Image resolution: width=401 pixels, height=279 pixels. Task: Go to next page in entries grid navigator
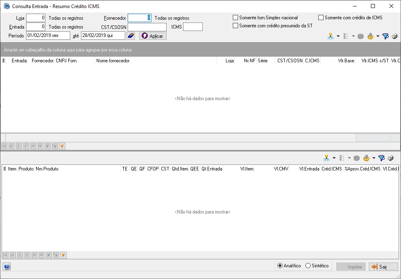click(x=33, y=146)
